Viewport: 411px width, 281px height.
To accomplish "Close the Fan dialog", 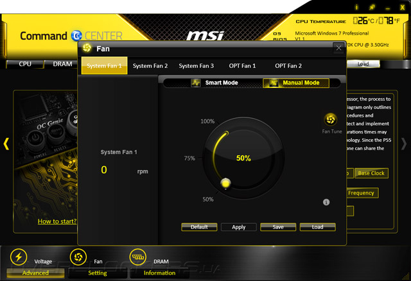I will 338,48.
